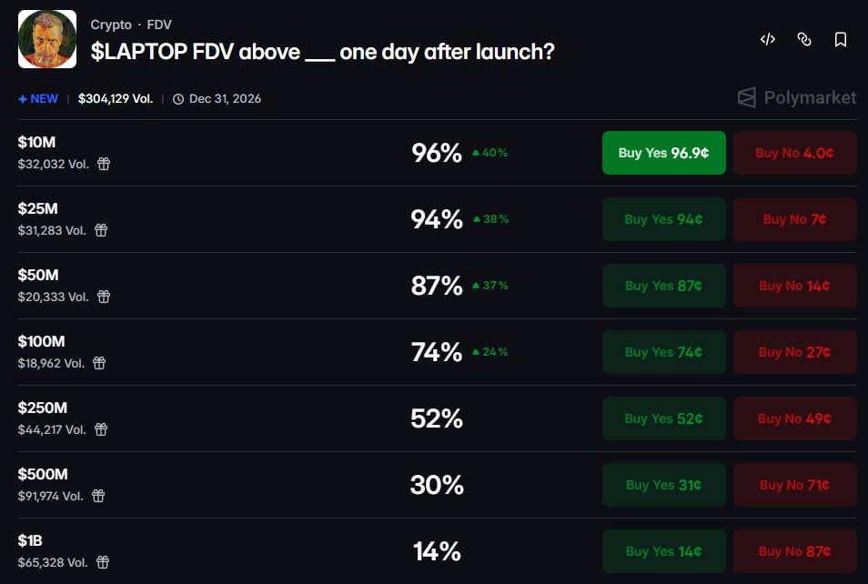Copy the market link icon
The width and height of the screenshot is (868, 584).
tap(803, 39)
